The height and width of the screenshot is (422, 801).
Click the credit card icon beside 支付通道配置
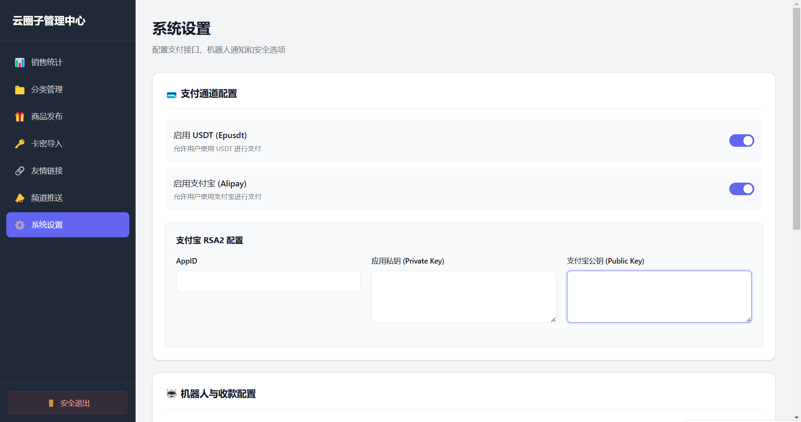click(171, 94)
